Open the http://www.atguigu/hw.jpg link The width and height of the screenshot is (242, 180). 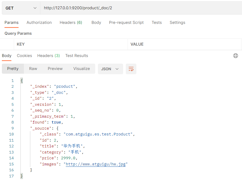click(x=96, y=164)
